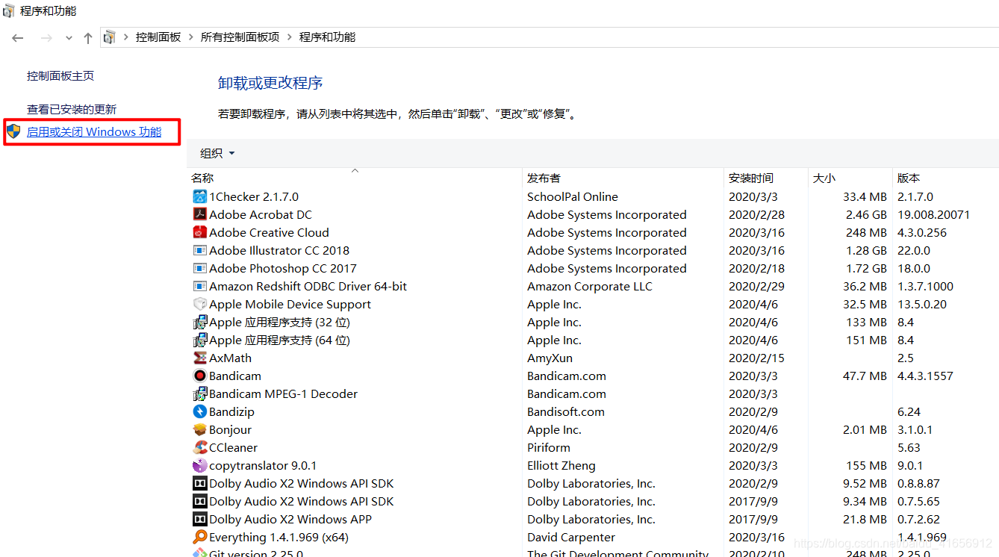Click publisher Bandisoft.com
The width and height of the screenshot is (999, 557).
(x=566, y=411)
